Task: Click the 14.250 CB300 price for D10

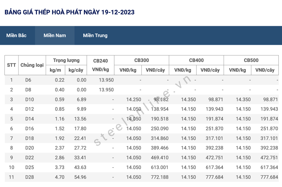Action: tap(134, 99)
